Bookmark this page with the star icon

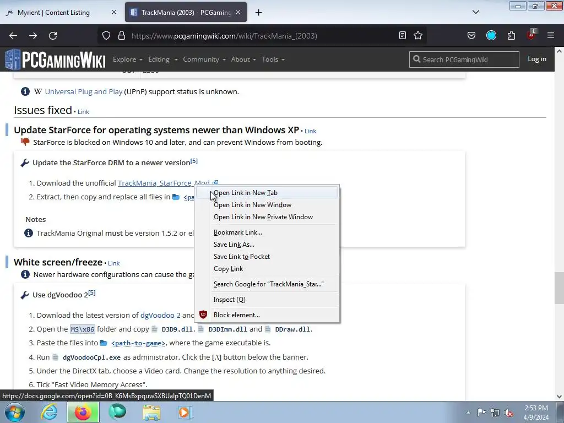(418, 36)
